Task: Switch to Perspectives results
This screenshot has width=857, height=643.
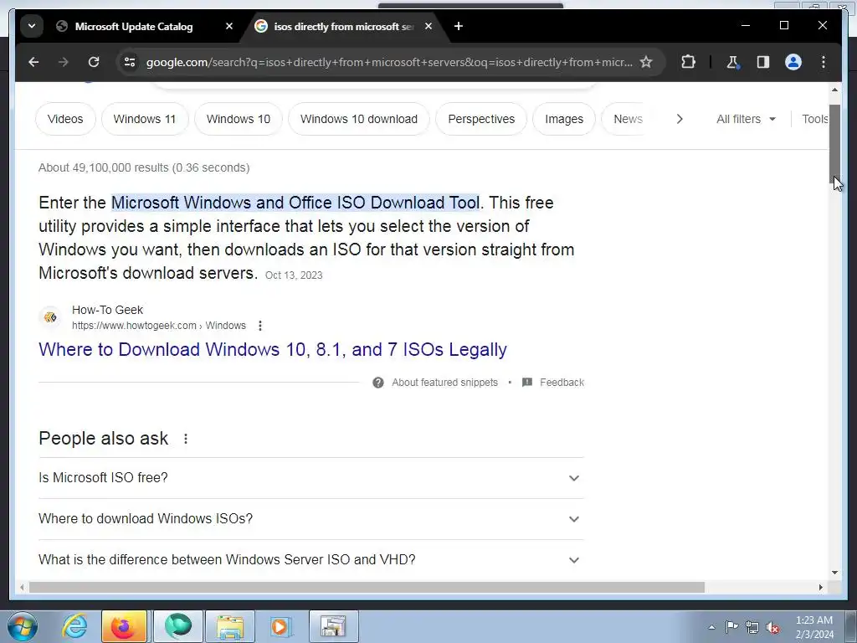Action: pos(481,119)
